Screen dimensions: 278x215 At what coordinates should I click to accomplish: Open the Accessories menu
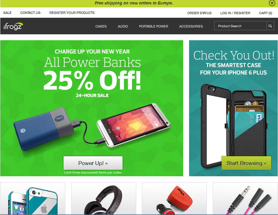(191, 26)
